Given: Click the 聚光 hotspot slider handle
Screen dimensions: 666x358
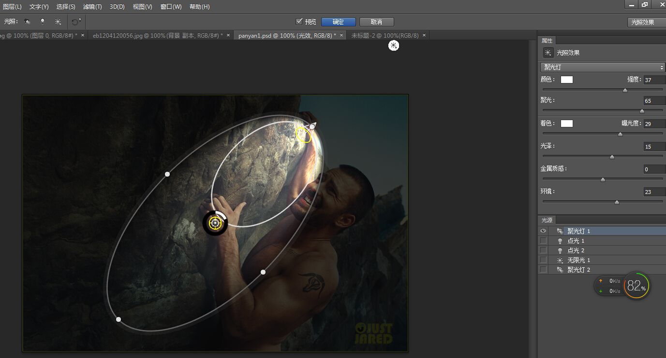Looking at the screenshot, I should tap(642, 110).
